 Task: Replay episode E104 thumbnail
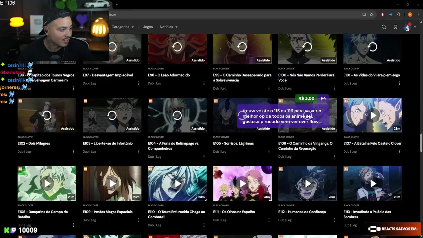point(177,115)
